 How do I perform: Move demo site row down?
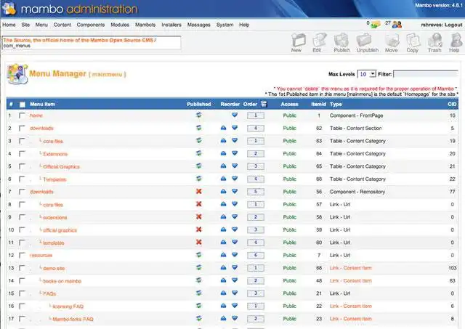(x=235, y=268)
